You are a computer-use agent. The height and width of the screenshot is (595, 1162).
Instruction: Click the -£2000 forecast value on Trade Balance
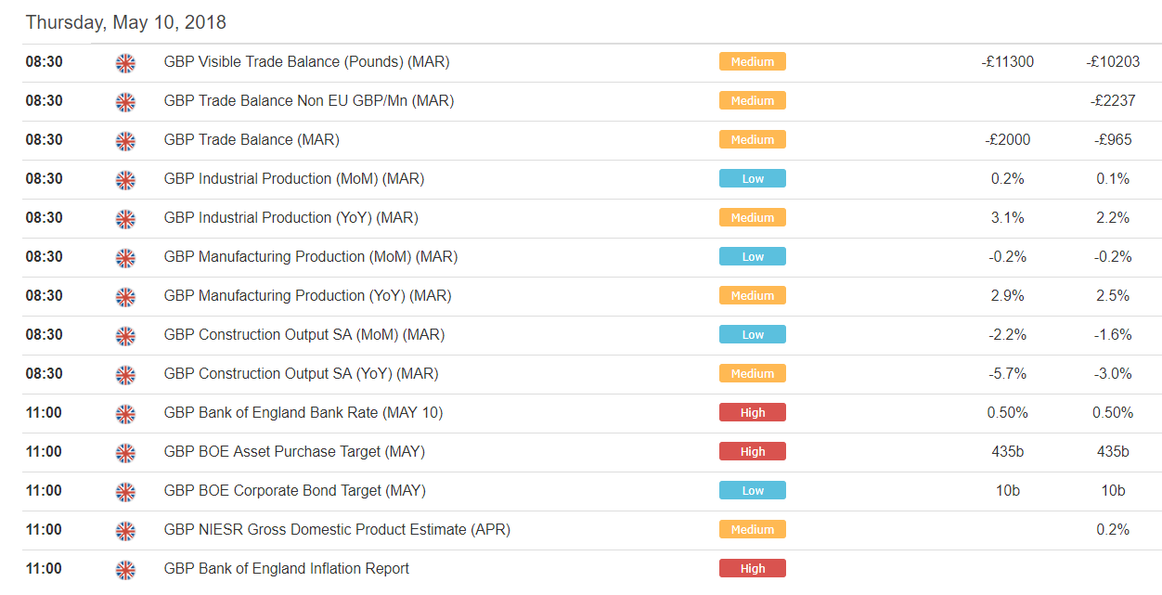1006,139
